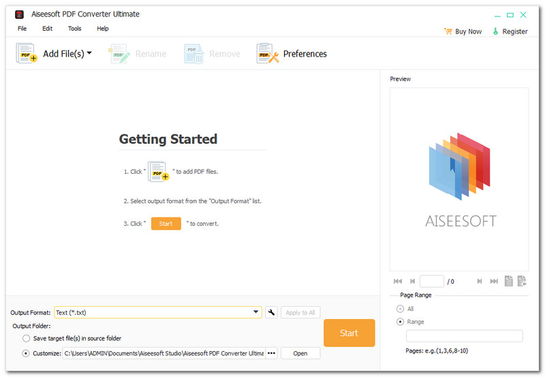Click the page range input field
The height and width of the screenshot is (377, 545).
point(464,336)
